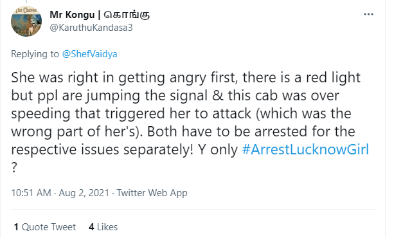Click the number 4 beside Likes
Screen dimensions: 394x238
(x=91, y=227)
